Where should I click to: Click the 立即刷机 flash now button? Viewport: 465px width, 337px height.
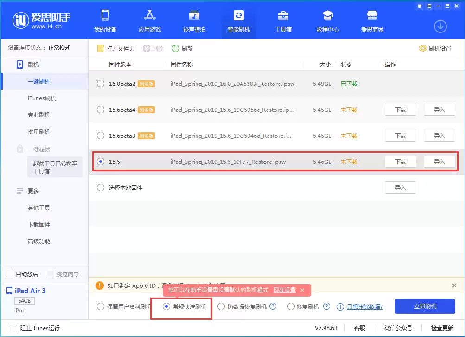click(425, 306)
